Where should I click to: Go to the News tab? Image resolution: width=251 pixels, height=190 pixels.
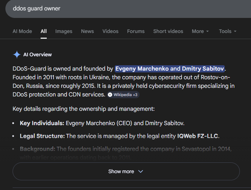[87, 31]
